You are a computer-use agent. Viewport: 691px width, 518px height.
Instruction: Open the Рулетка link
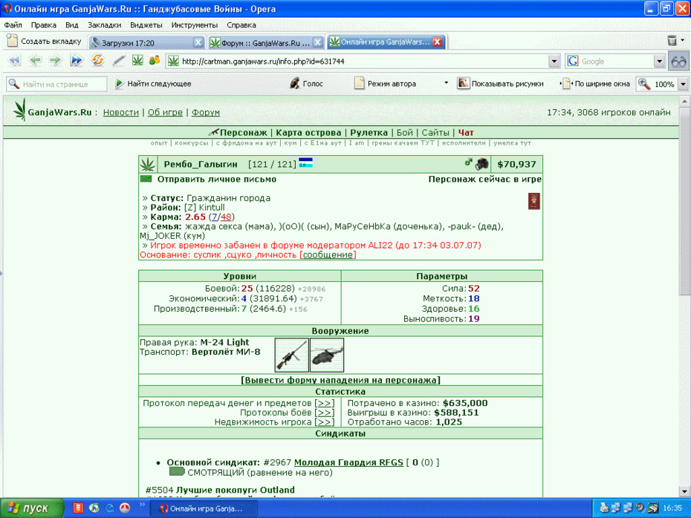pyautogui.click(x=369, y=133)
